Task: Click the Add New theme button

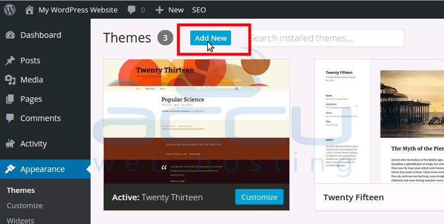Action: [x=211, y=38]
